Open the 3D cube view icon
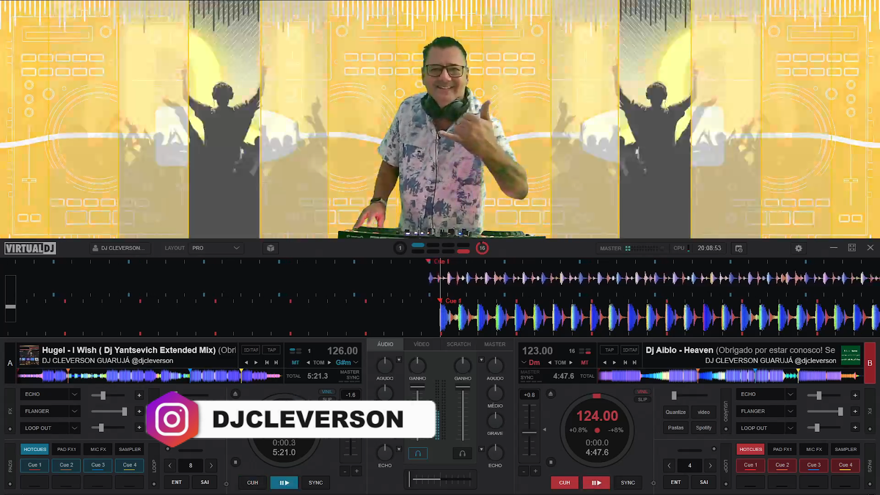The height and width of the screenshot is (495, 880). click(271, 248)
